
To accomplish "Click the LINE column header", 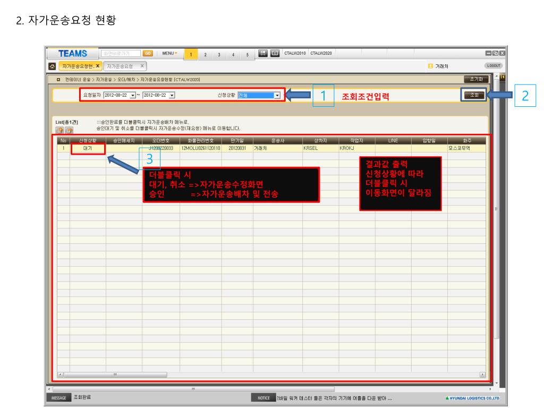I will 393,140.
